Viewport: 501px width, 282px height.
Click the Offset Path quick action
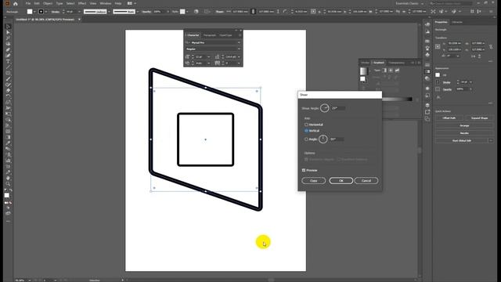[x=449, y=118]
